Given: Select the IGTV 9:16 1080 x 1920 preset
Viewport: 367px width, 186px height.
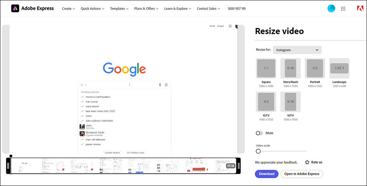Looking at the screenshot, I should (290, 101).
